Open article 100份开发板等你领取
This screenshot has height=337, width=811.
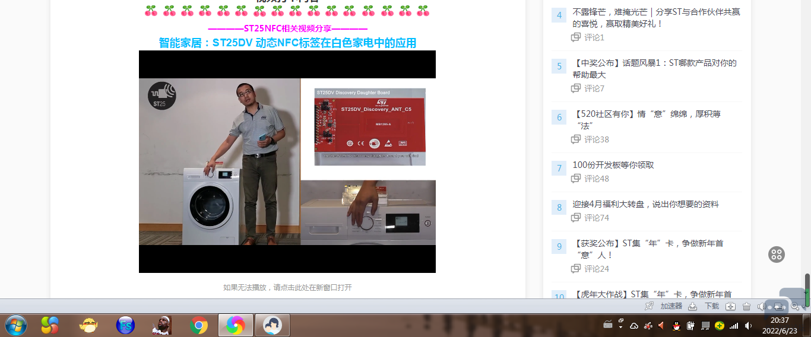(x=613, y=165)
